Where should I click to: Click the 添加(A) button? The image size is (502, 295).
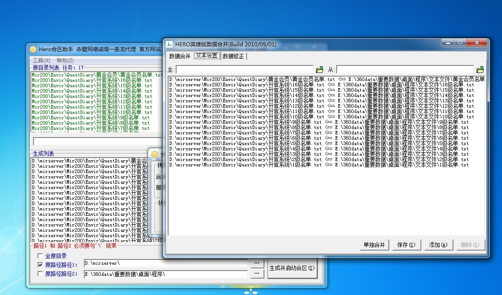click(440, 245)
